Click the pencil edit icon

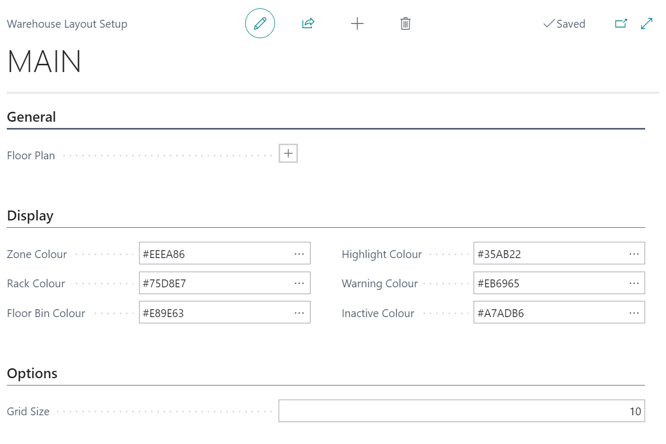[x=260, y=24]
